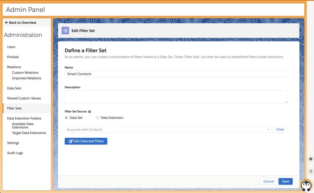Click Cancel to discard changes

(268, 181)
